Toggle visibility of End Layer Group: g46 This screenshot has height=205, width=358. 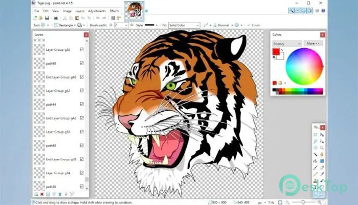pyautogui.click(x=82, y=77)
